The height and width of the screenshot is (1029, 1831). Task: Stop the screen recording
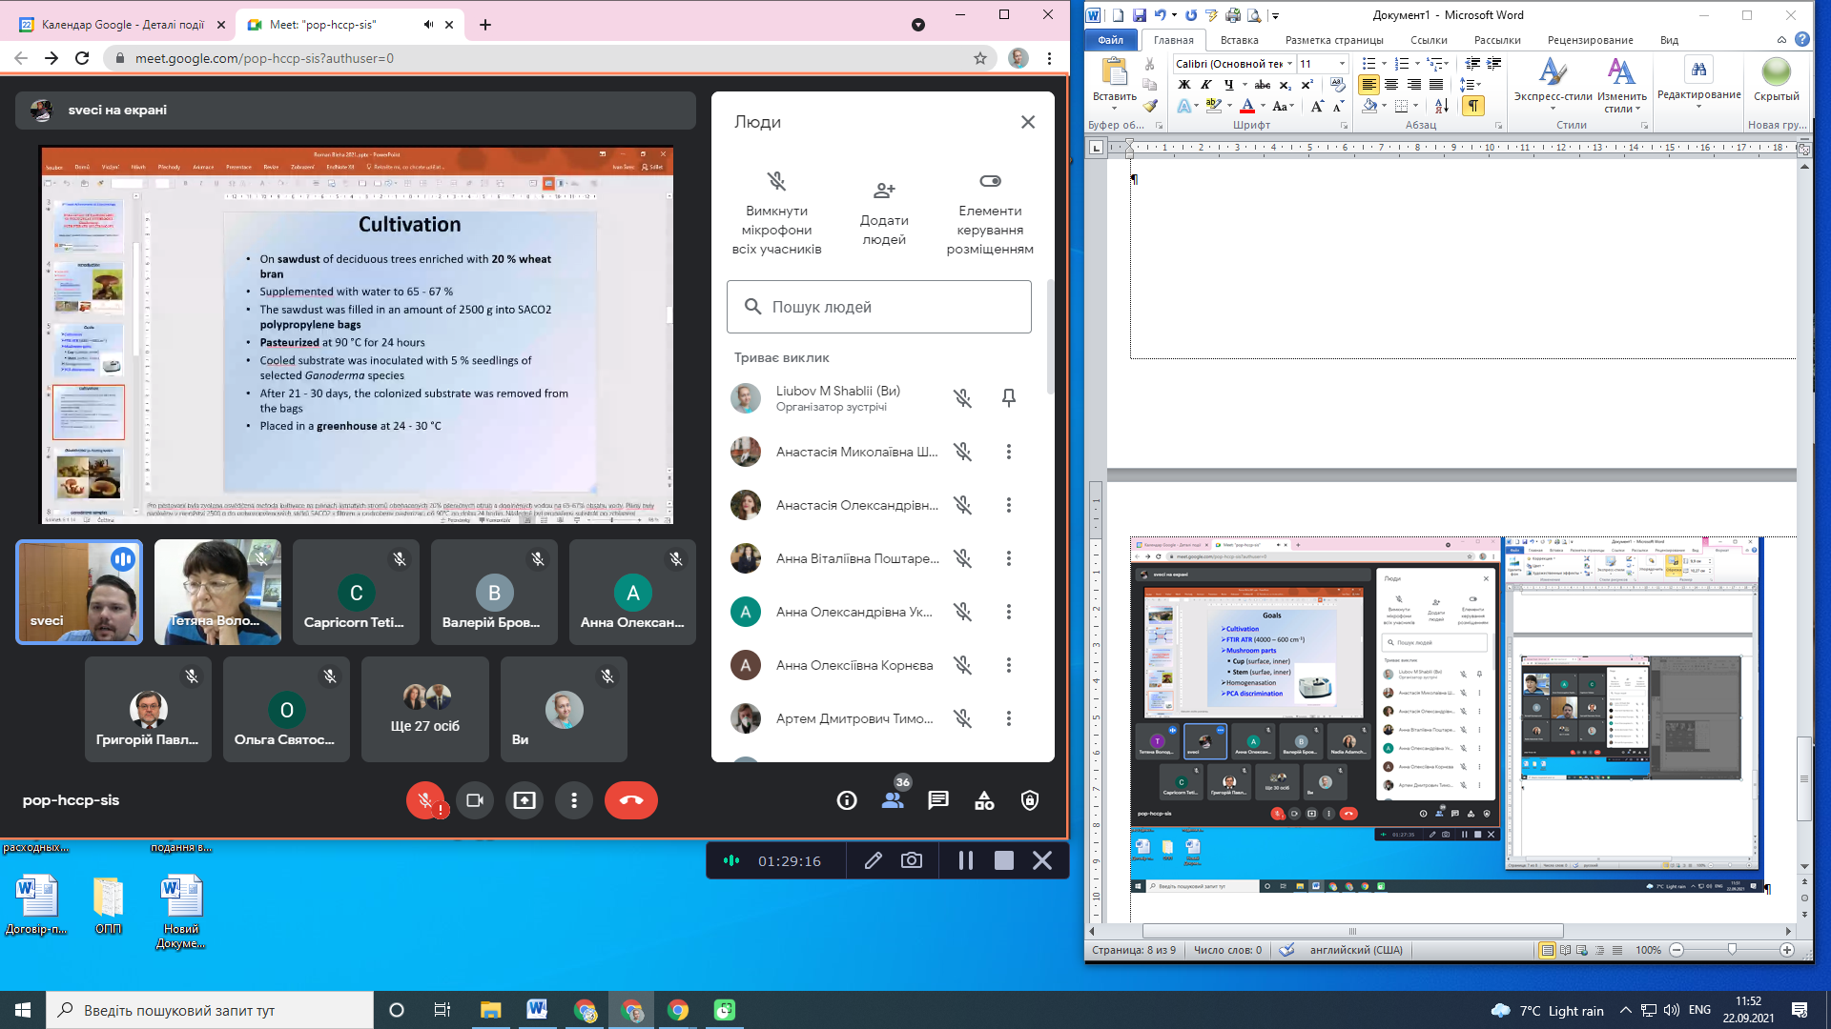(x=1004, y=860)
